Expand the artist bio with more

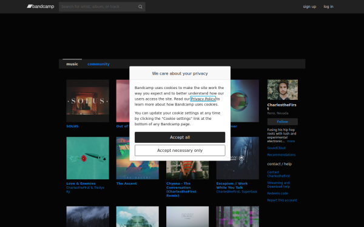coord(291,141)
